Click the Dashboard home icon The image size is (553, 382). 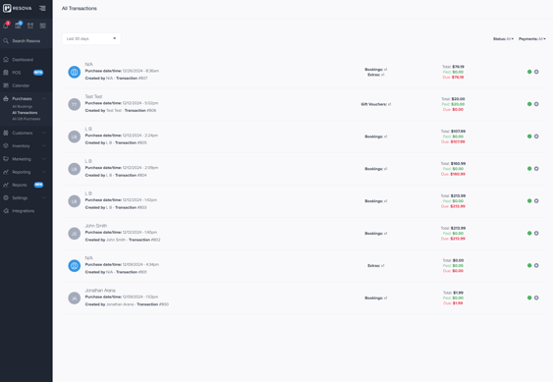click(x=6, y=60)
